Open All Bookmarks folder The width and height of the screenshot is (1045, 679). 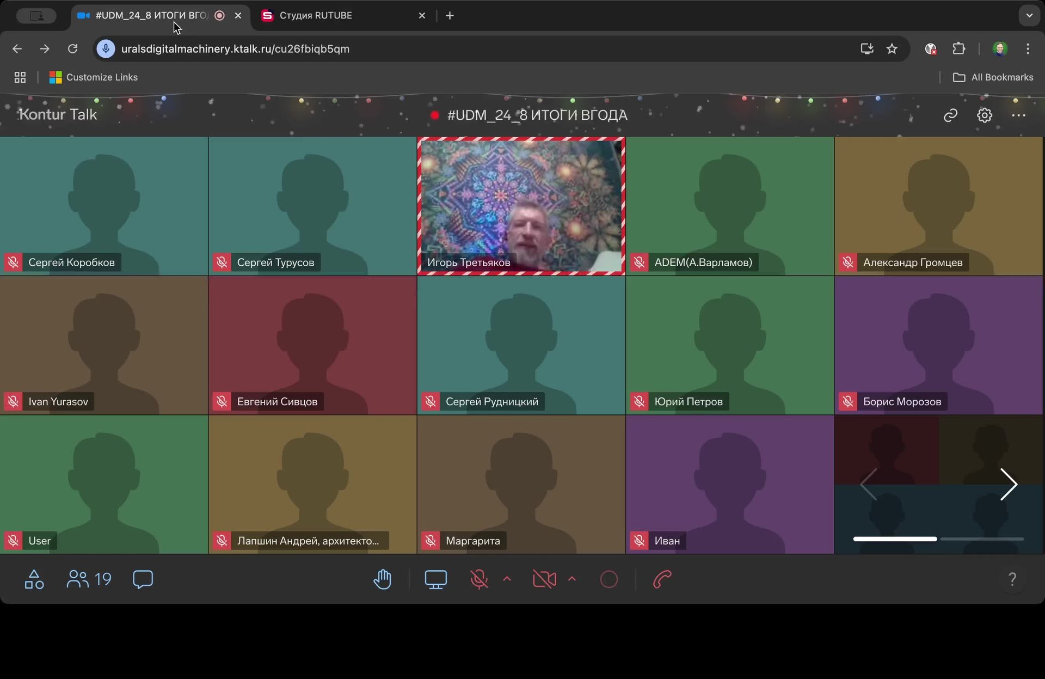[993, 77]
